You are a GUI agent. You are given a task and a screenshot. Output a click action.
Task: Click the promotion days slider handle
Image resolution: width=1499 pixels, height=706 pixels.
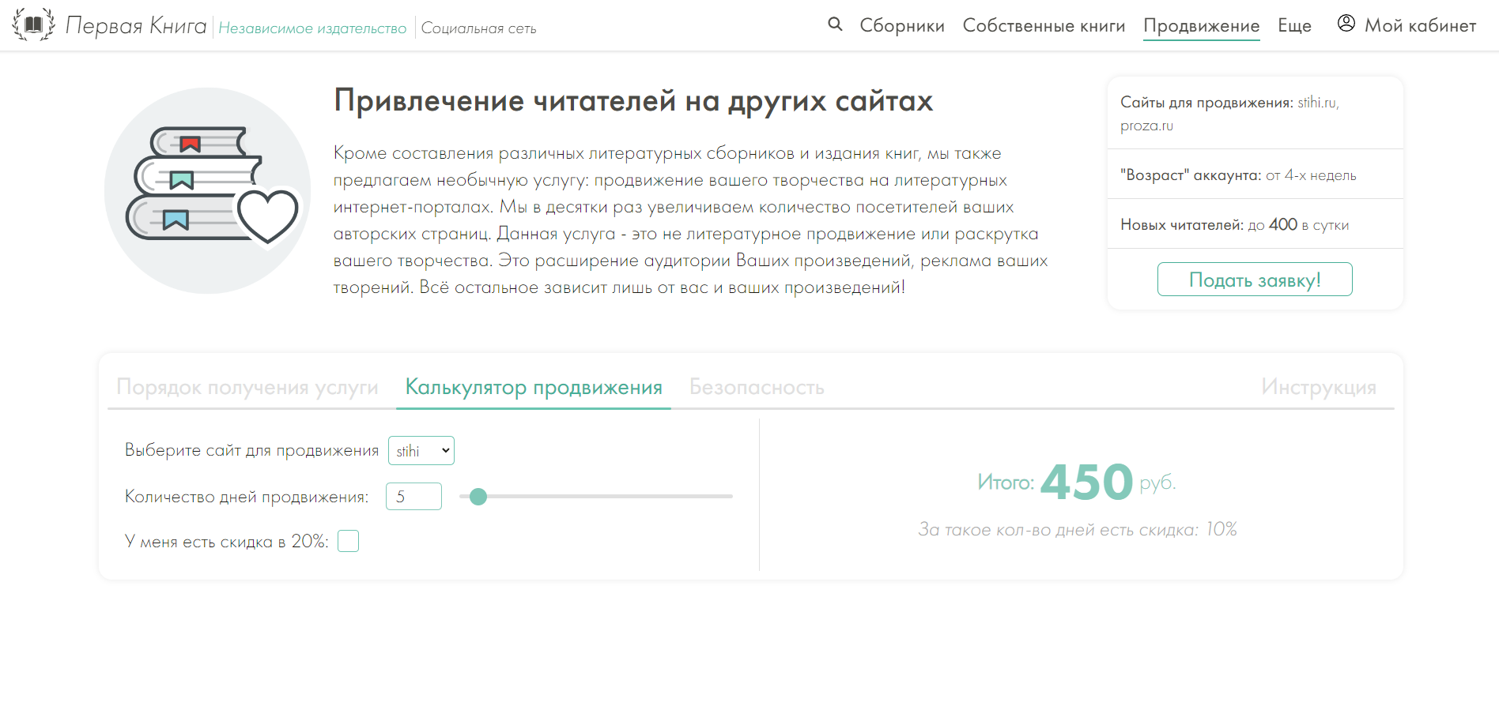478,497
